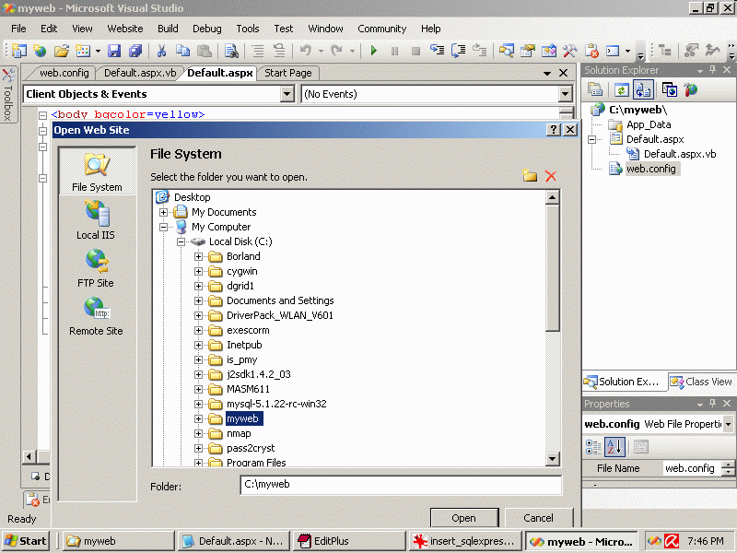
Task: Sort properties alphabetically via the A-Z icon
Action: click(x=614, y=447)
